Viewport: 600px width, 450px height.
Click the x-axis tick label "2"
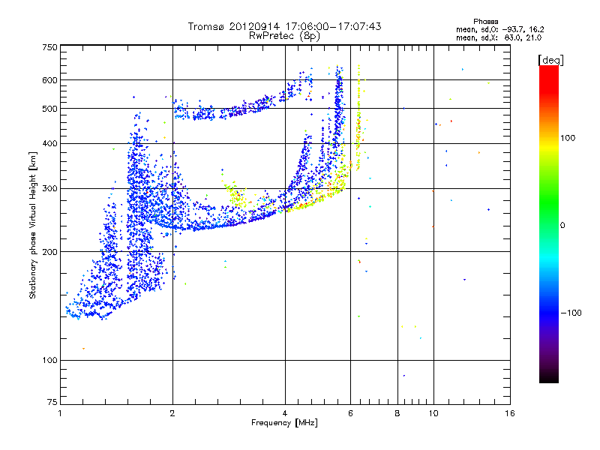pyautogui.click(x=172, y=413)
